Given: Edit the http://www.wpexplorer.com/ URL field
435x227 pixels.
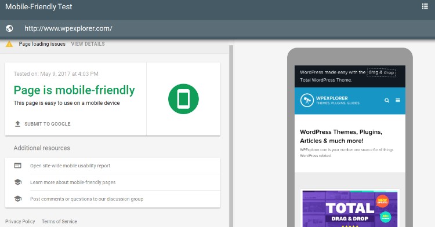Looking at the screenshot, I should (x=68, y=28).
